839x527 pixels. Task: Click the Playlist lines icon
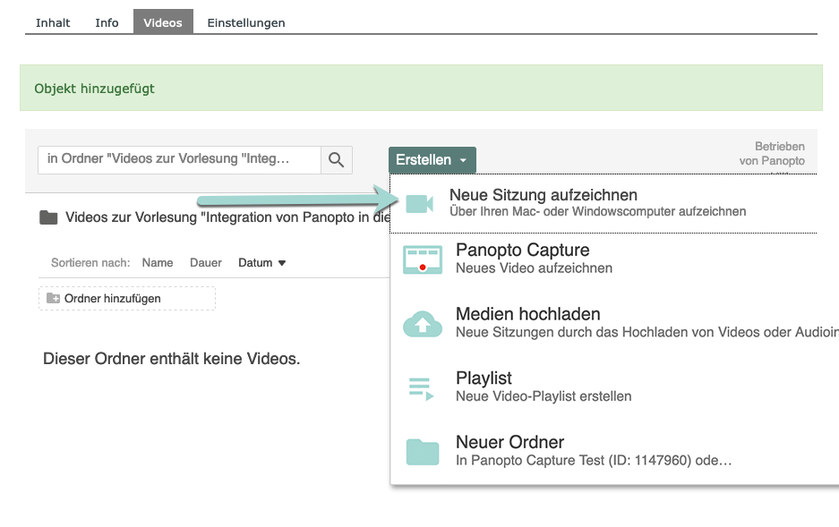(422, 387)
